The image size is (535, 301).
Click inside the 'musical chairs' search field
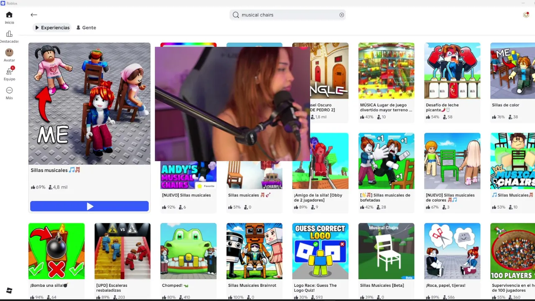[288, 15]
